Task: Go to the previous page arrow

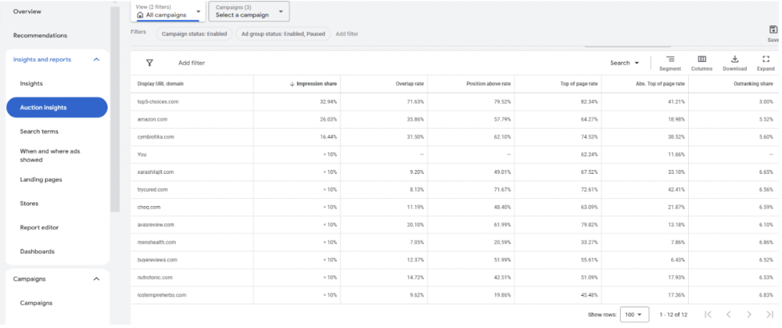Action: (x=729, y=314)
